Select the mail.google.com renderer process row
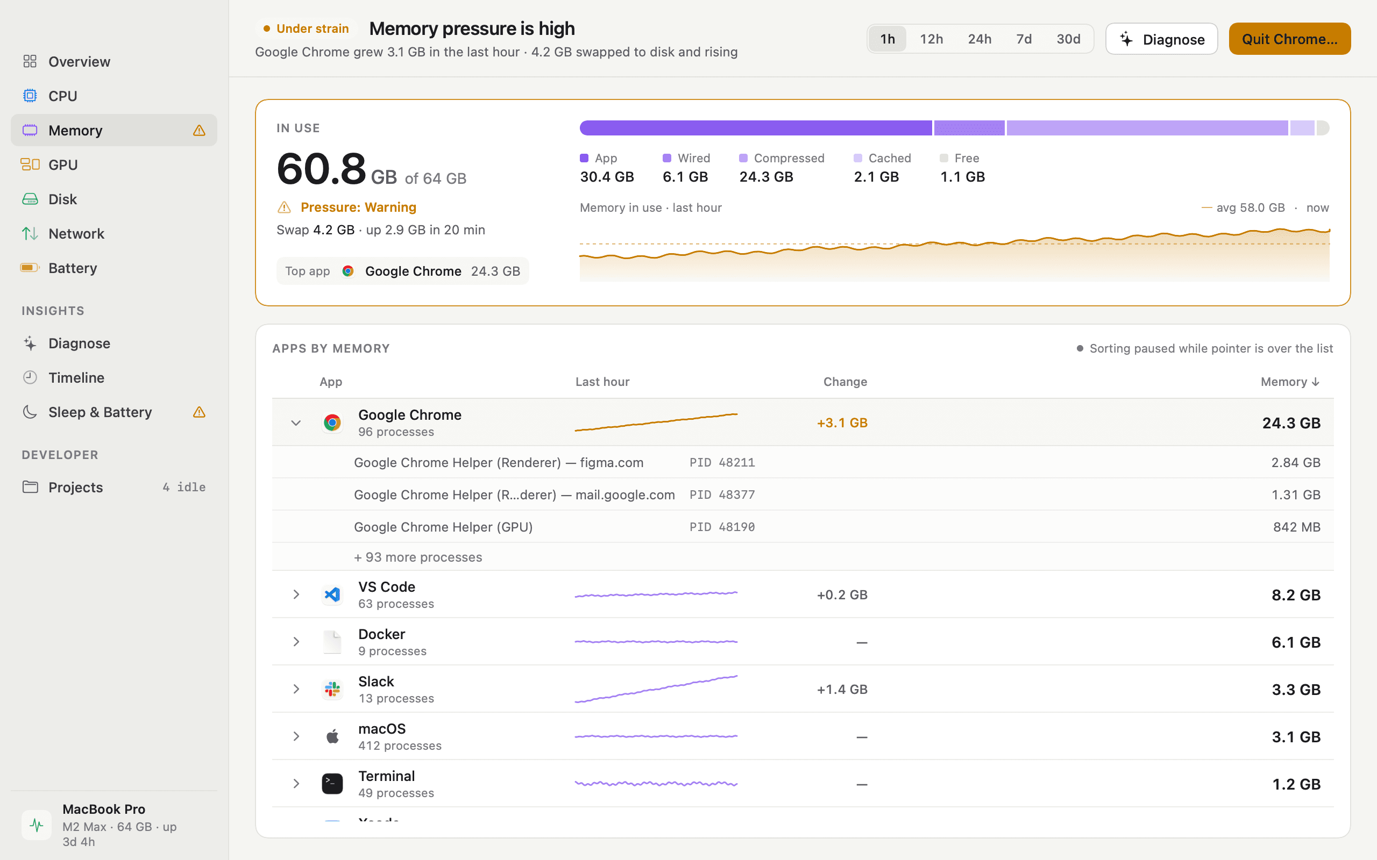 pyautogui.click(x=803, y=494)
